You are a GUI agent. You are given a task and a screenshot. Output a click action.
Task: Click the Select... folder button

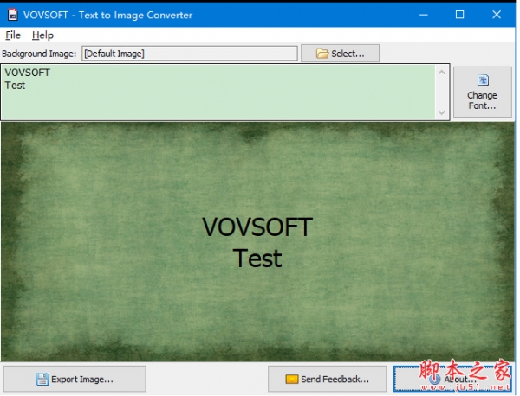coord(341,54)
